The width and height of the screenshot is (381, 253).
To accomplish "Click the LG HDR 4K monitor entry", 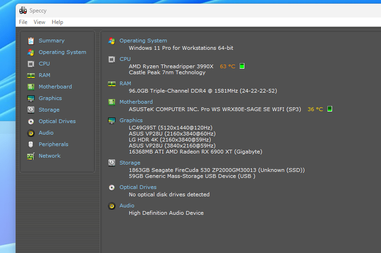I will coord(170,140).
